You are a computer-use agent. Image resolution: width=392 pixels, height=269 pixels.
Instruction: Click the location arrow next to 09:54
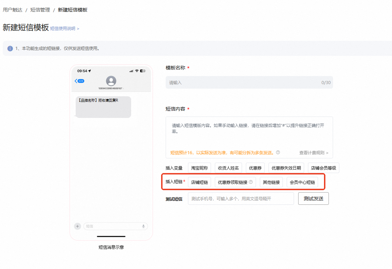click(x=90, y=71)
